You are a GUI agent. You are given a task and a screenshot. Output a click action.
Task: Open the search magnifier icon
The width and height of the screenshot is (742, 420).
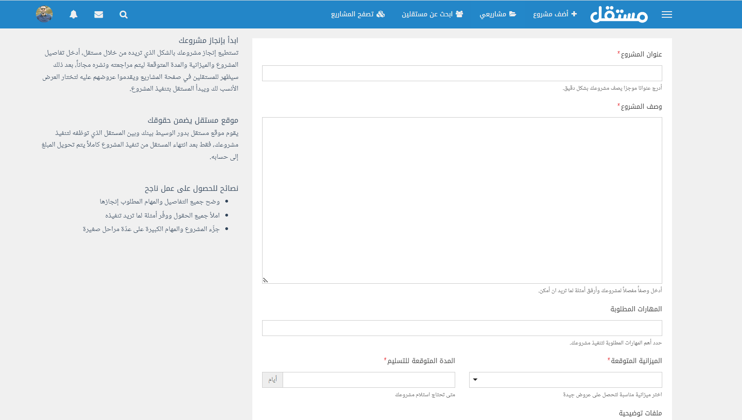[x=124, y=14]
